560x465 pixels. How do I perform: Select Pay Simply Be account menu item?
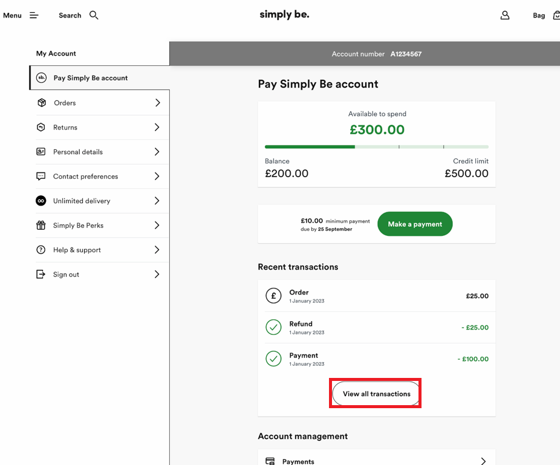[100, 77]
